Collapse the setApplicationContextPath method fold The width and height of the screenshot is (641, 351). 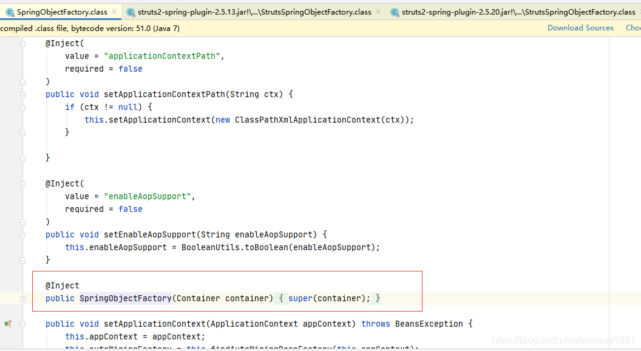point(22,94)
